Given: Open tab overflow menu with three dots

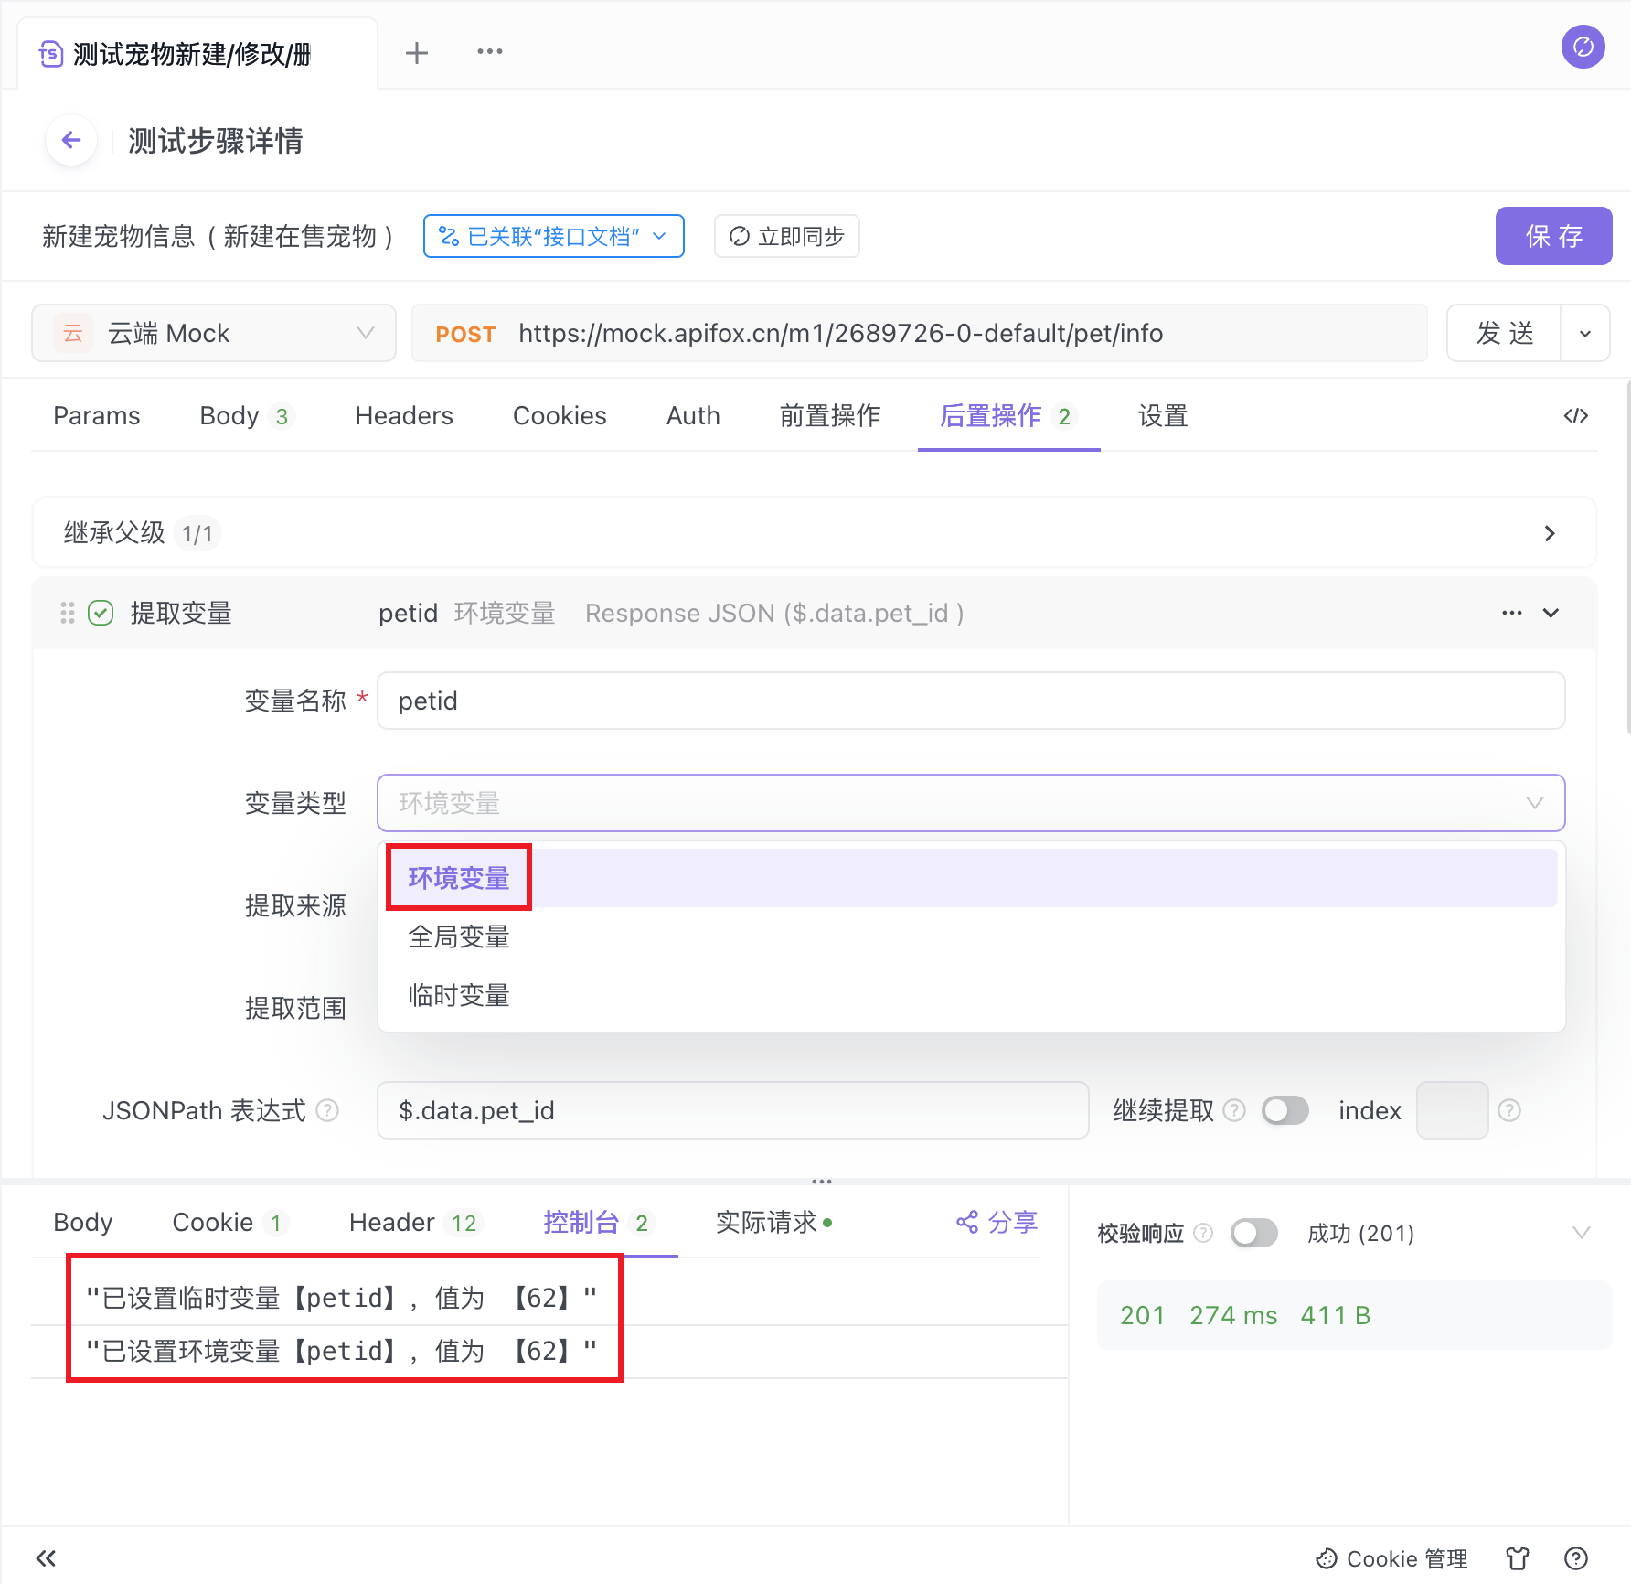Looking at the screenshot, I should click(489, 52).
